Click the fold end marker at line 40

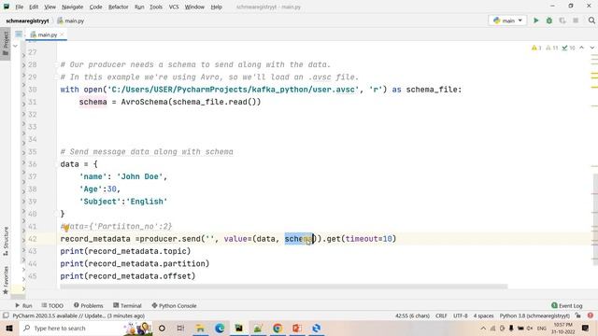point(57,214)
